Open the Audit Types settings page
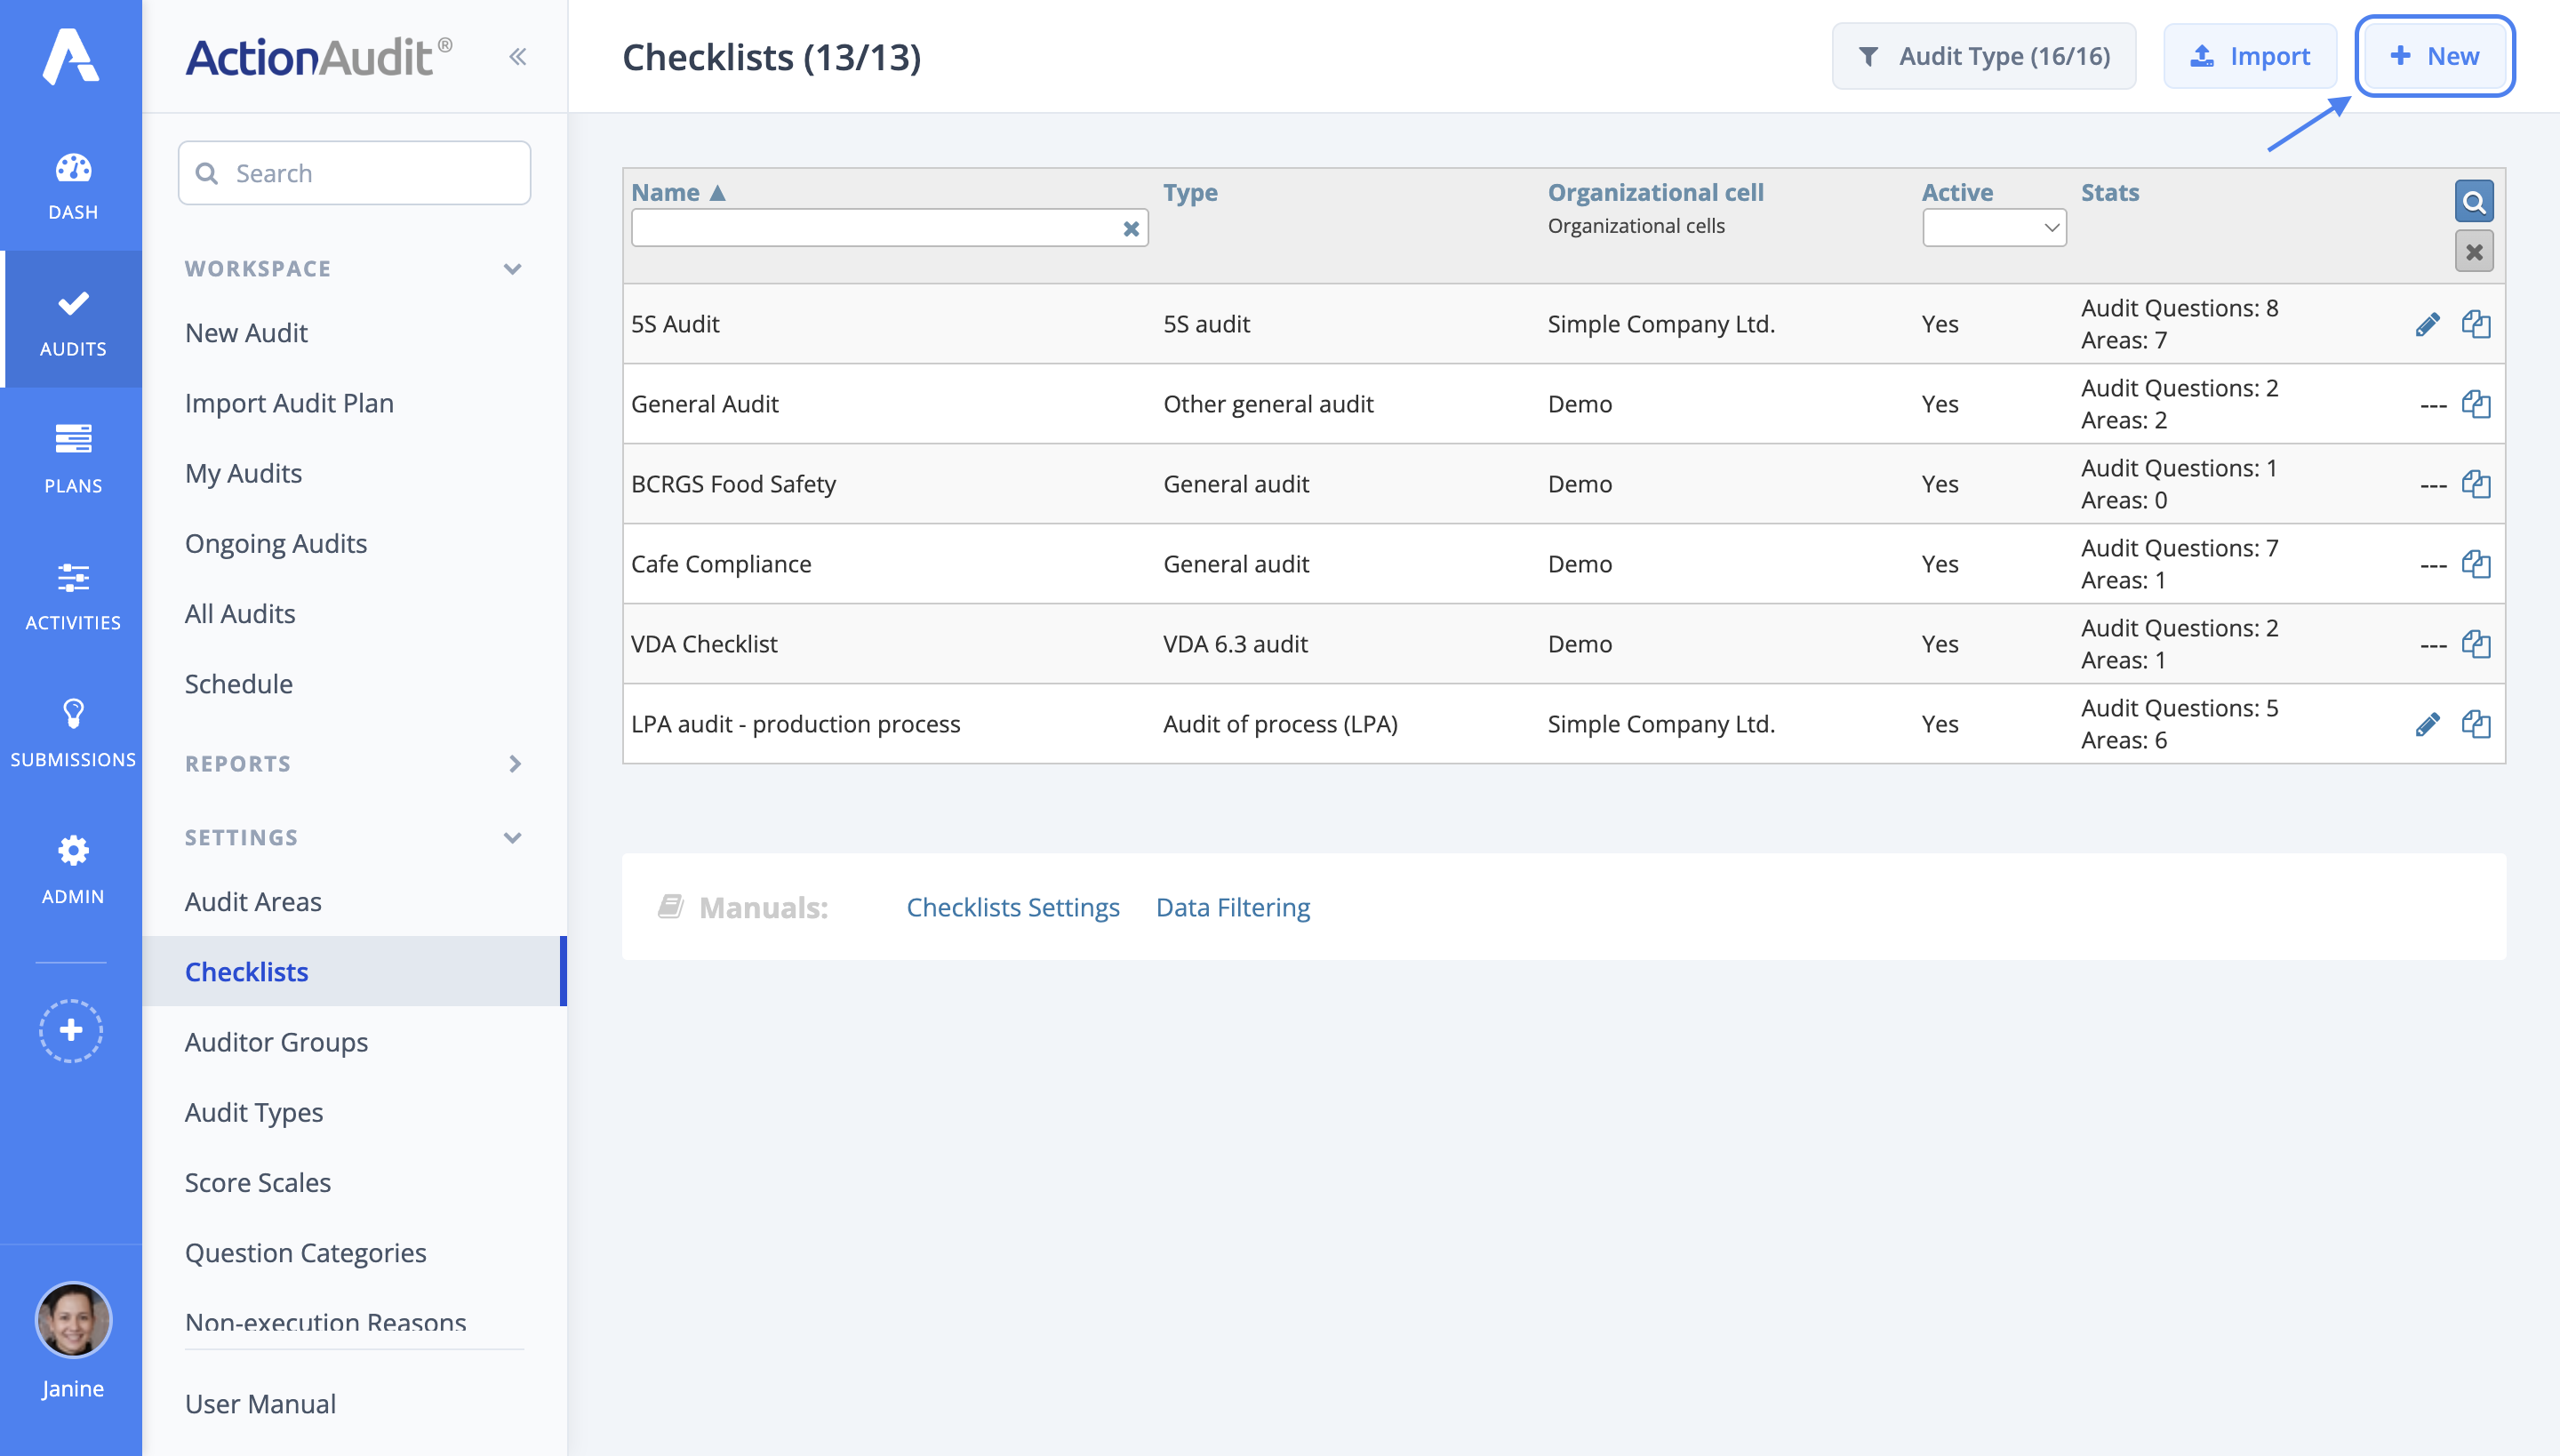 [253, 1112]
